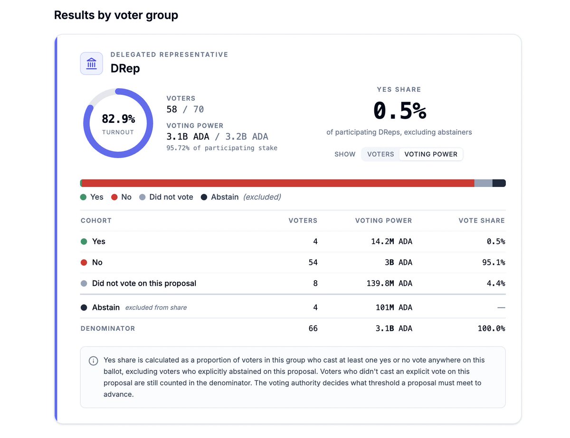Click the 139.8M ADA value
The width and height of the screenshot is (570, 438).
tap(390, 283)
